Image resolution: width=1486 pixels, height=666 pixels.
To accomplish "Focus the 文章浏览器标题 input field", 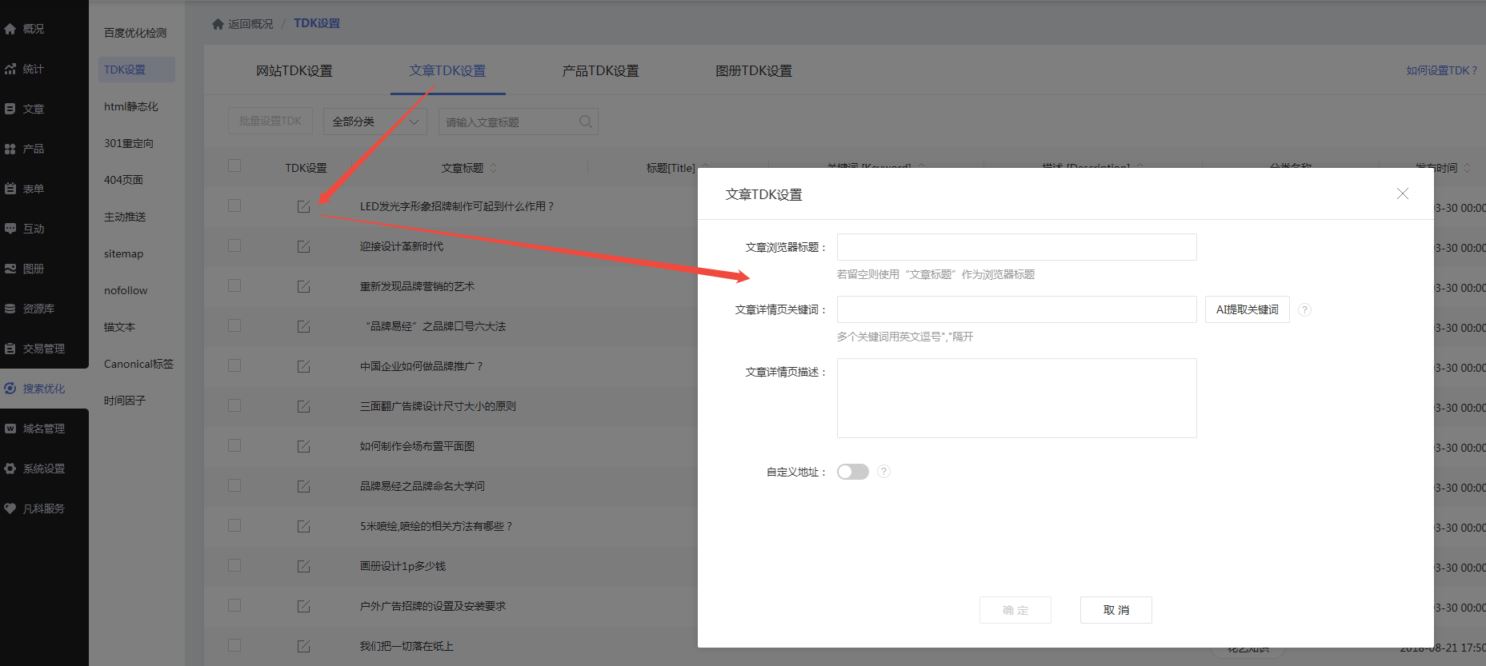I will [x=1017, y=247].
